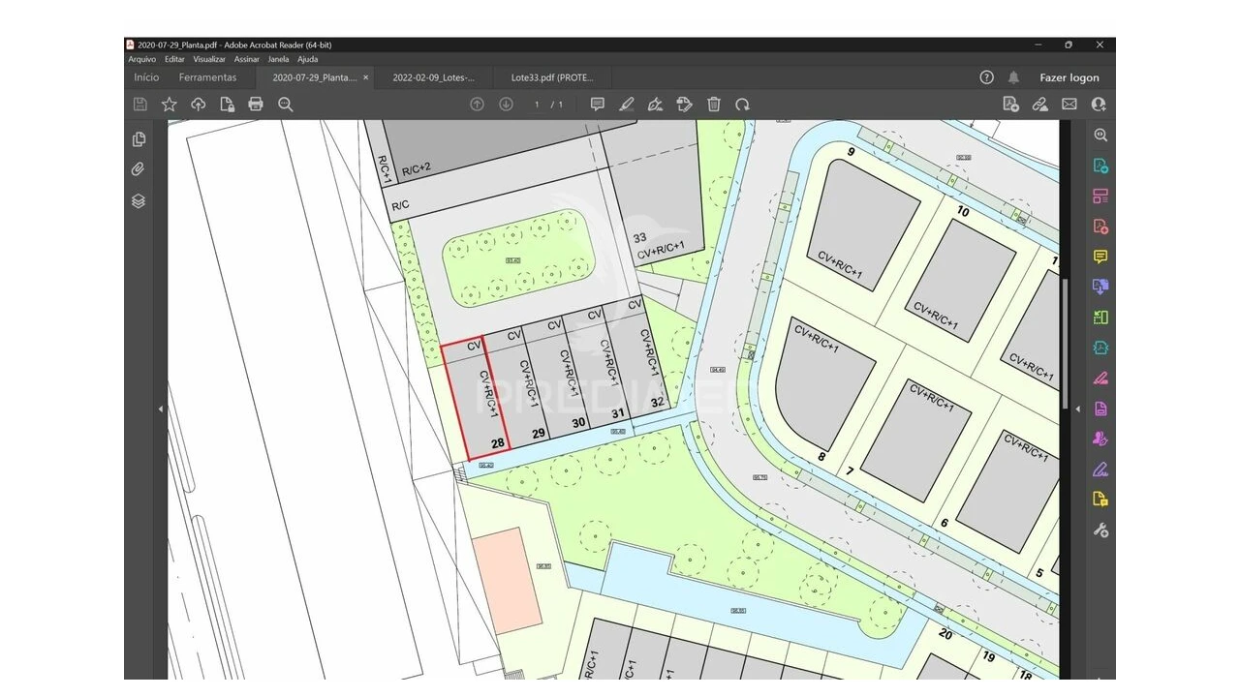Click the Print file icon
This screenshot has width=1240, height=697.
pos(256,105)
